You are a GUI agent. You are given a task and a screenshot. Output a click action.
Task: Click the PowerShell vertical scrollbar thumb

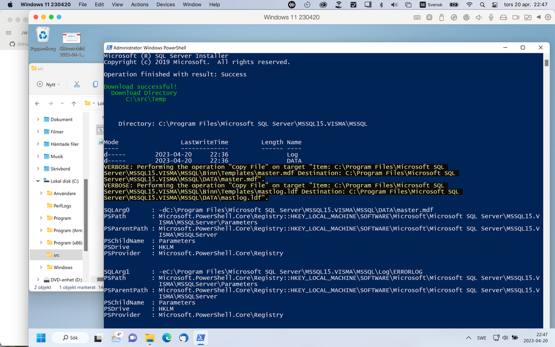coord(547,63)
